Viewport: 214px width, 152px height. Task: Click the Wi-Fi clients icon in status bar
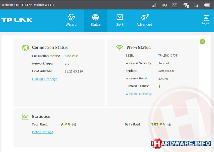click(186, 5)
